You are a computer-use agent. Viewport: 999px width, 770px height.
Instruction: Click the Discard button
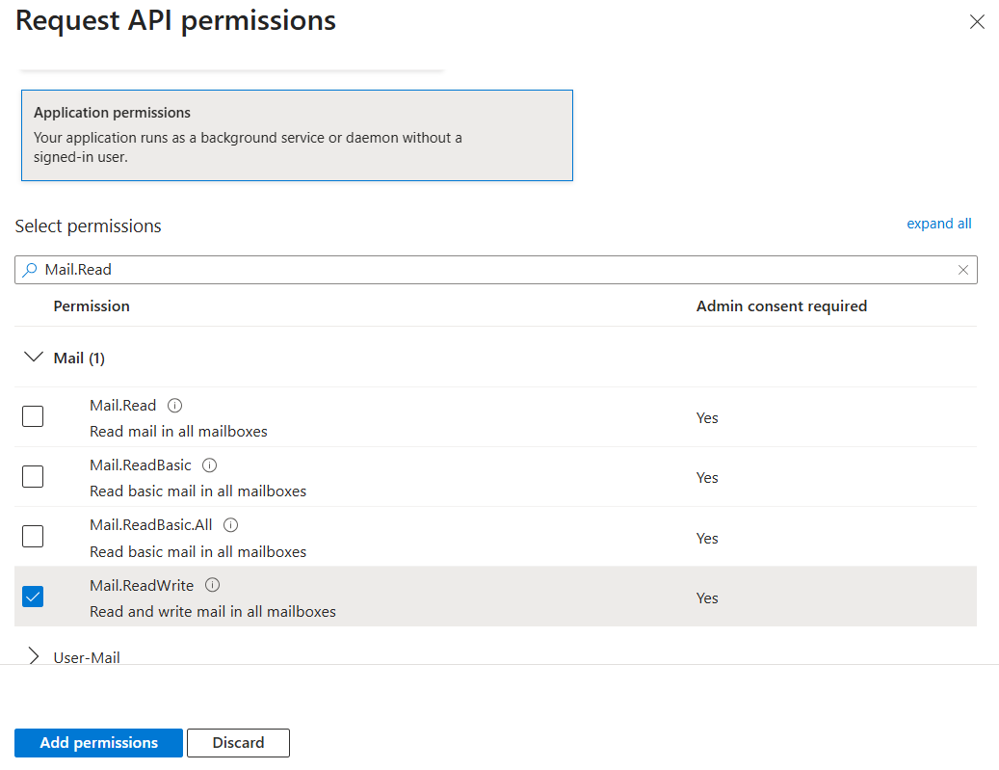tap(238, 743)
